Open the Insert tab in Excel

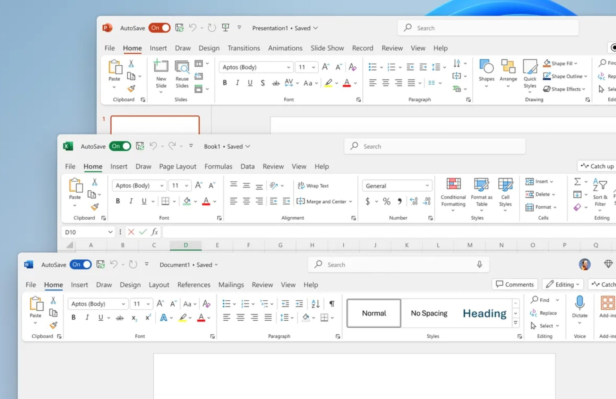(x=118, y=166)
